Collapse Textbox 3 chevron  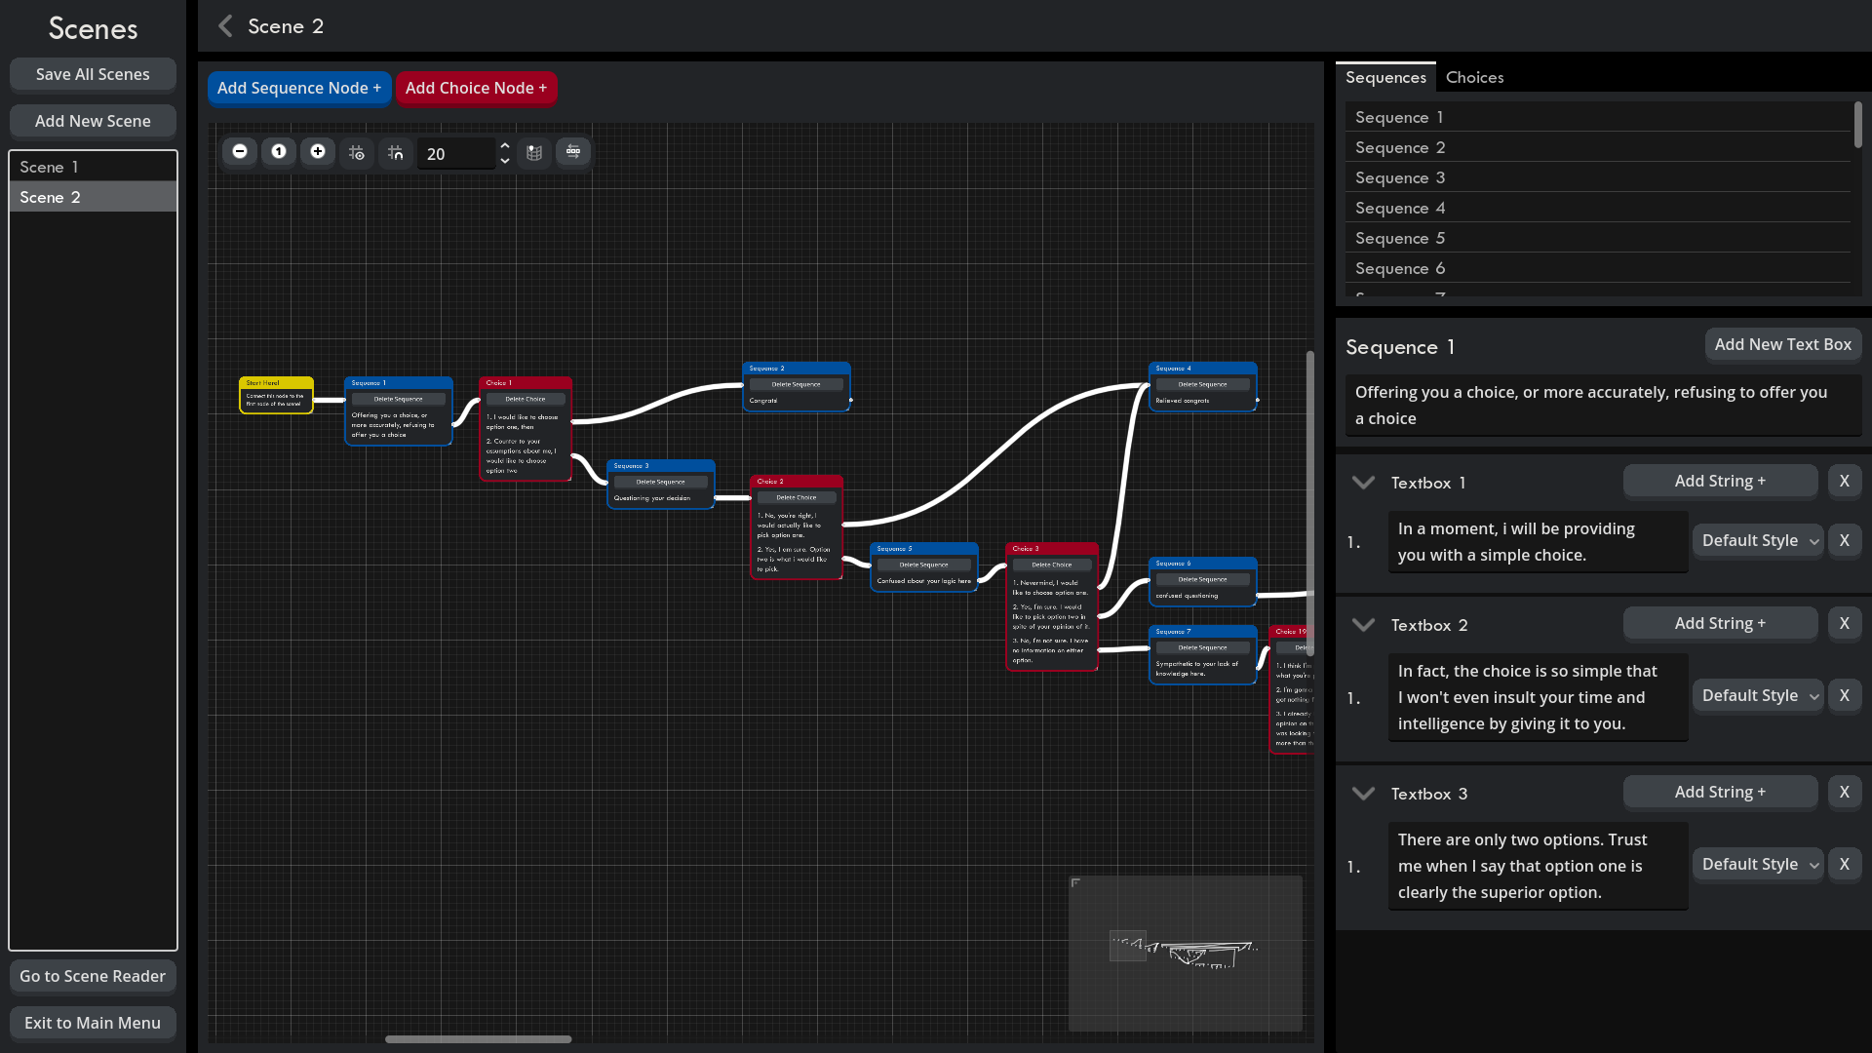[x=1363, y=794]
